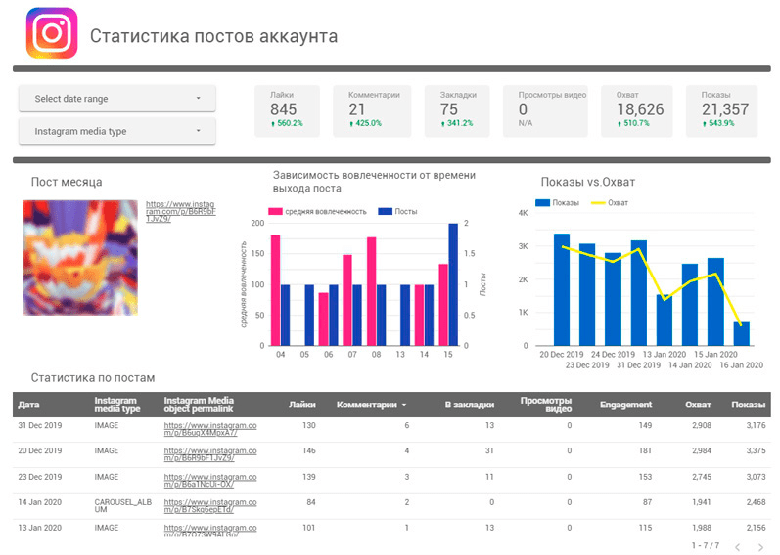Expand the Instagram media type filter

[x=117, y=131]
